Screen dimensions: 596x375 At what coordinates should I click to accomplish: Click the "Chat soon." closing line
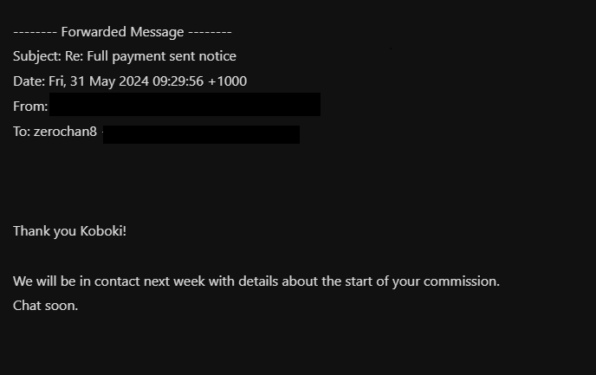(45, 306)
